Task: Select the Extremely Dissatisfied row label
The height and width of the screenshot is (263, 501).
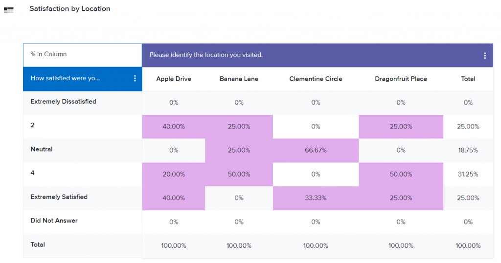Action: pos(63,102)
